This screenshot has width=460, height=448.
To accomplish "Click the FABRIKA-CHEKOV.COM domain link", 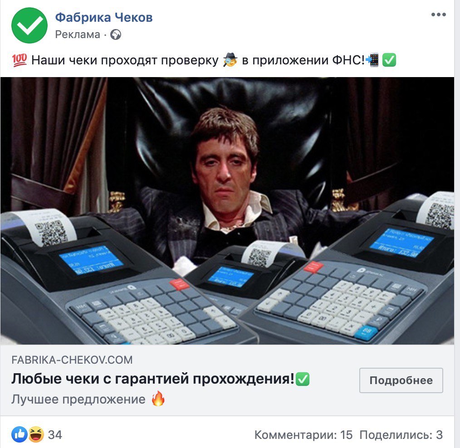I will (72, 360).
